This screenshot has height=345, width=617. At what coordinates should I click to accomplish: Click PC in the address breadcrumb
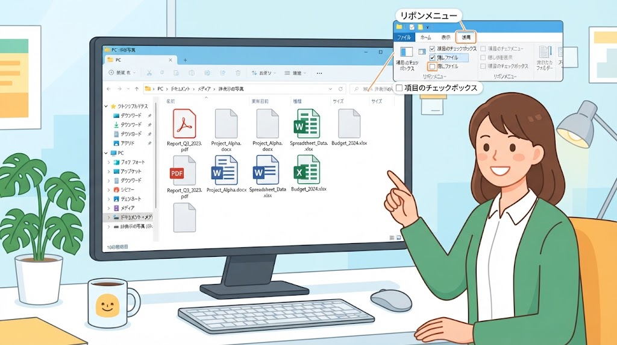point(160,89)
